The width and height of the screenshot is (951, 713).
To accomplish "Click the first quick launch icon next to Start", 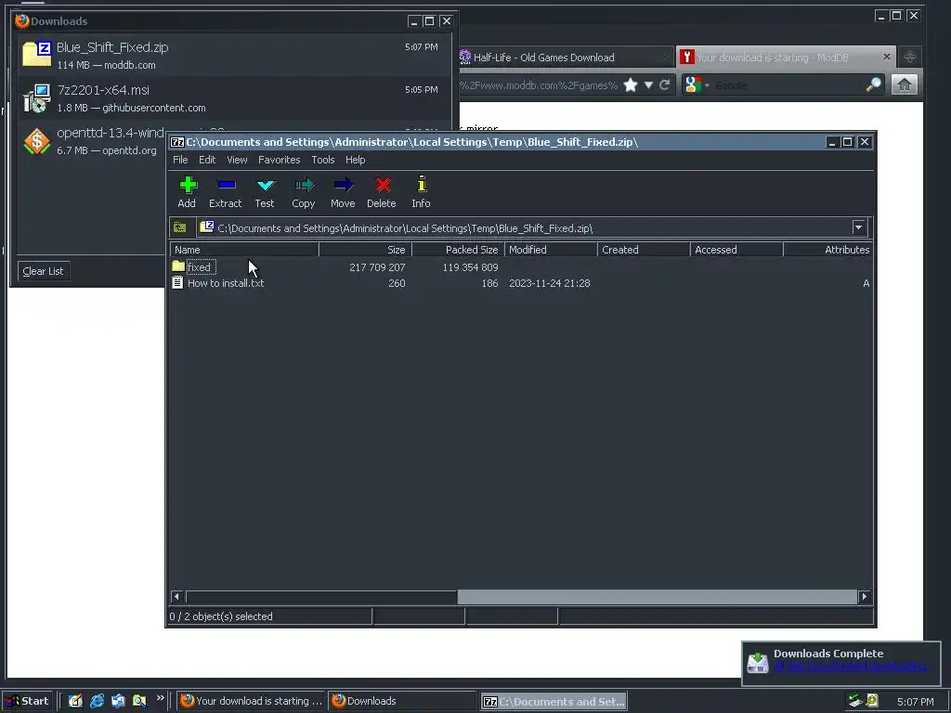I will click(x=75, y=701).
